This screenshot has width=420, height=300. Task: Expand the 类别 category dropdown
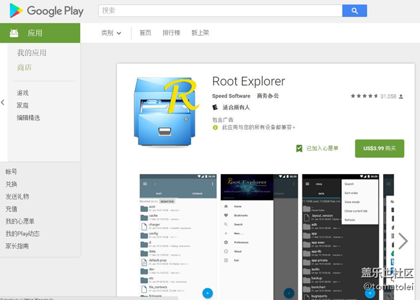click(111, 33)
